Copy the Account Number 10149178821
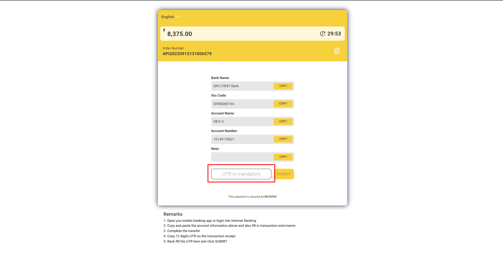The height and width of the screenshot is (253, 503). [283, 139]
